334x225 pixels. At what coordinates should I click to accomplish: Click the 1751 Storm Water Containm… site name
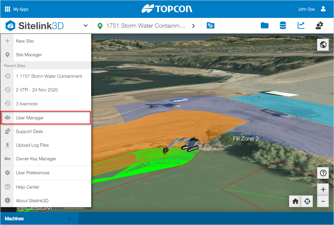pos(146,26)
